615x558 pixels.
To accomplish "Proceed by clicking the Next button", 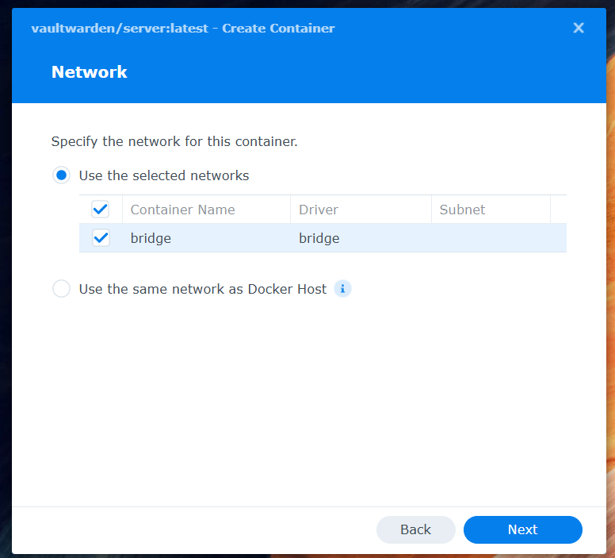I will tap(522, 529).
